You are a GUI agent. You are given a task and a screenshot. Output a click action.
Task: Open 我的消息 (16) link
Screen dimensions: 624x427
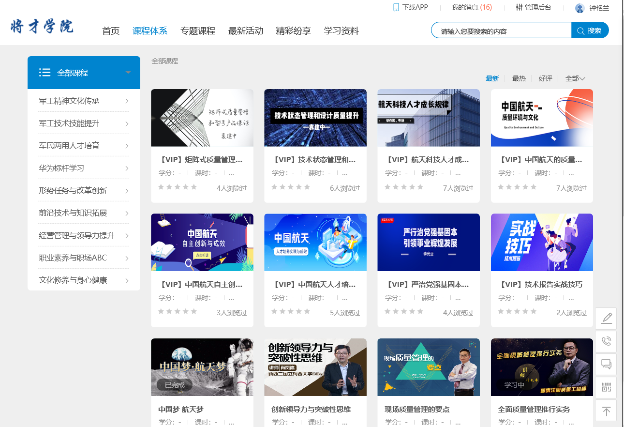[x=472, y=7]
